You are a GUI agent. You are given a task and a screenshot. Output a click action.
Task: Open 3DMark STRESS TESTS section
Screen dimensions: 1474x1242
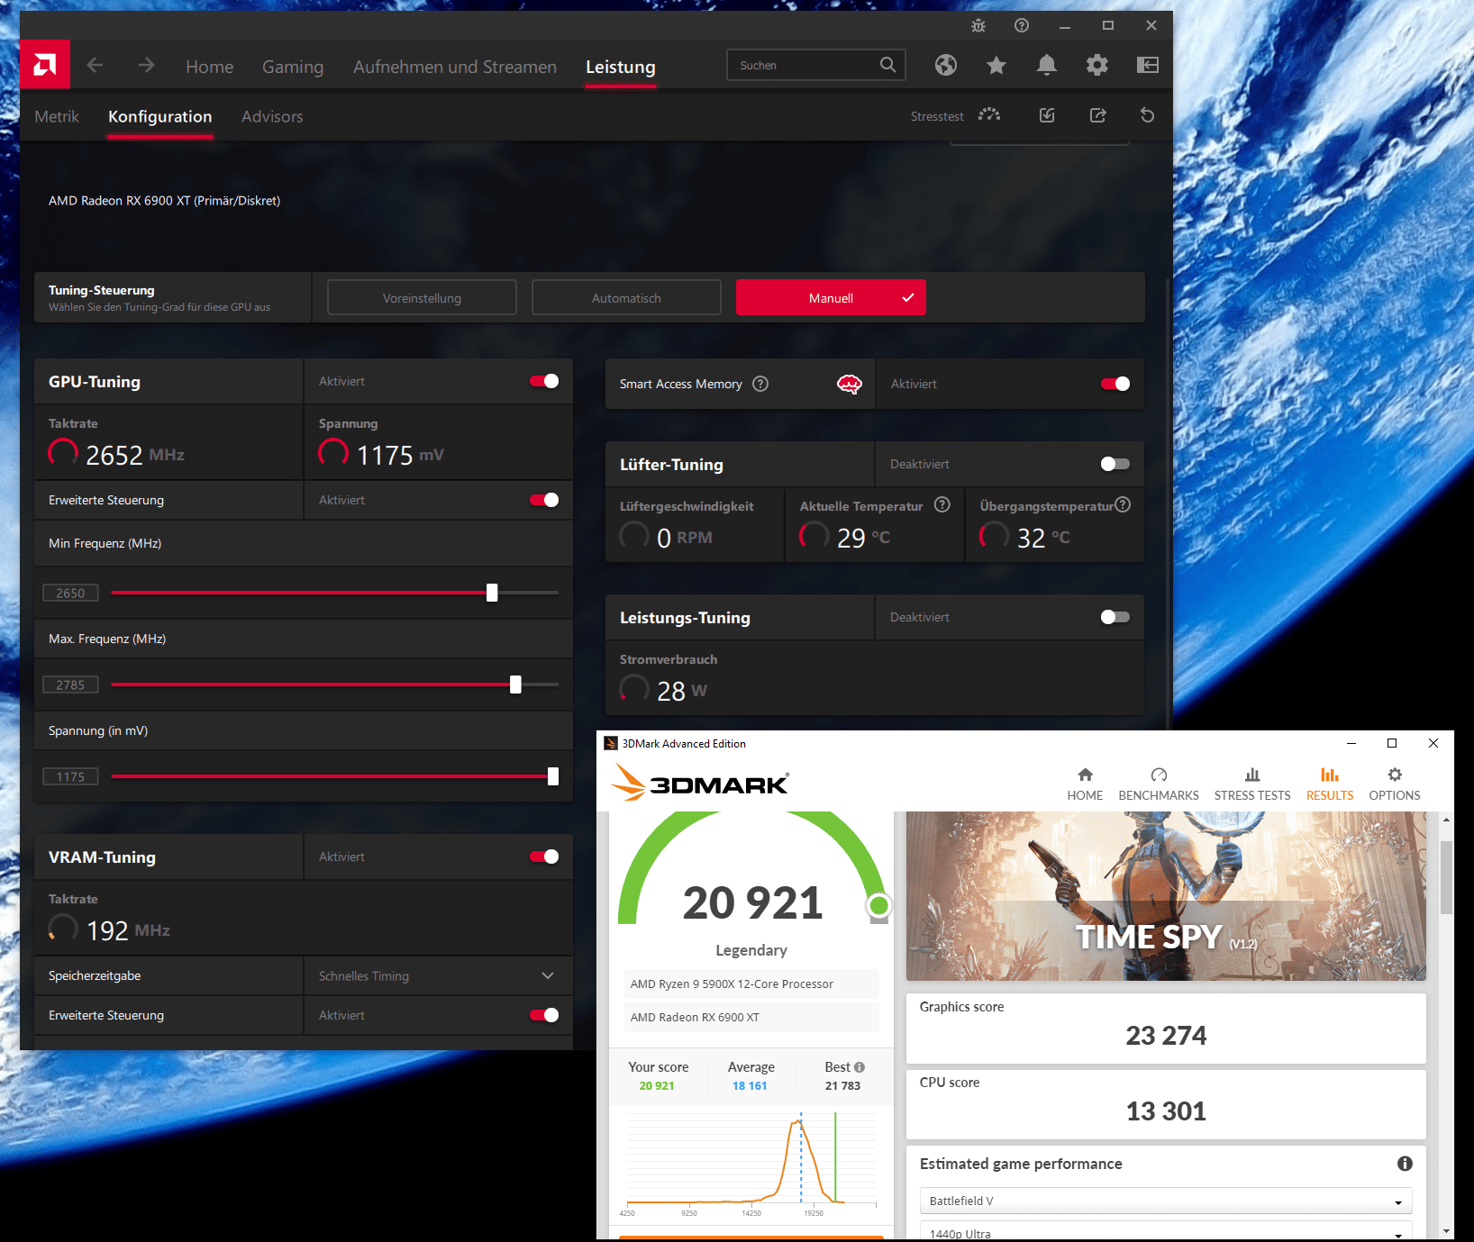tap(1252, 784)
